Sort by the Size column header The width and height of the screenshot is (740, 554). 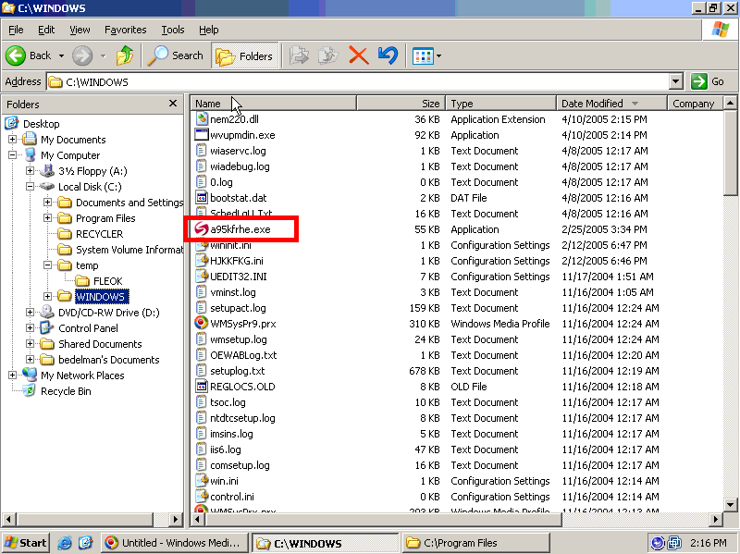click(401, 104)
